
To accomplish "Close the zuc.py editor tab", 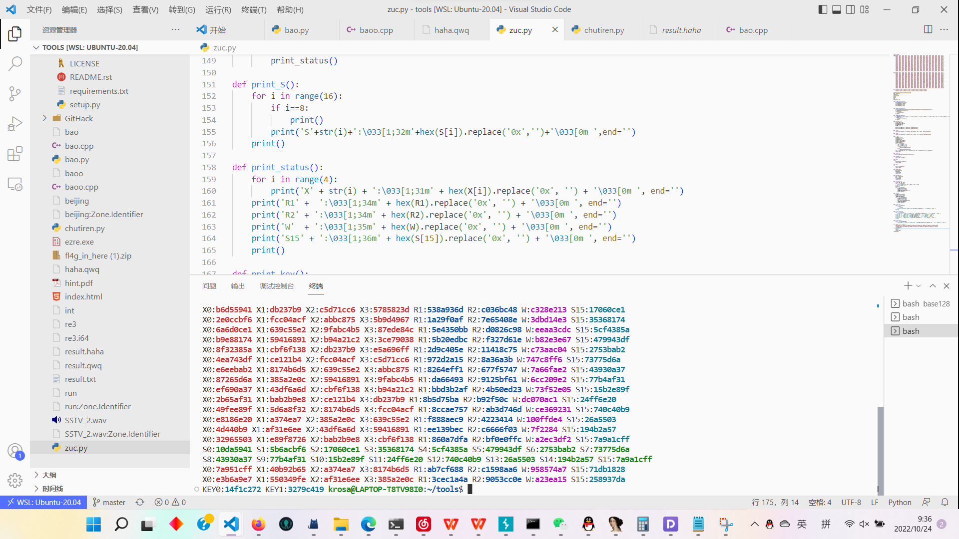I will pos(555,29).
